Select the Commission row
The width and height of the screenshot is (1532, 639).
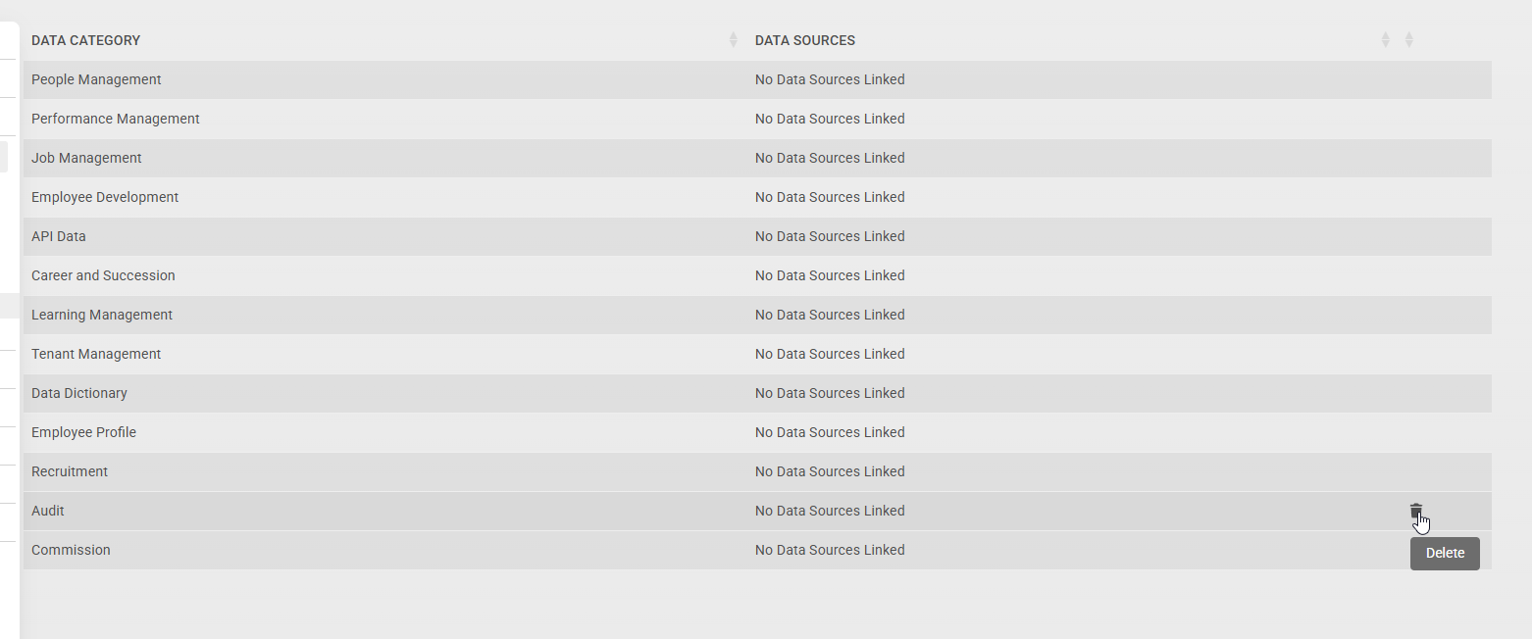pyautogui.click(x=71, y=550)
